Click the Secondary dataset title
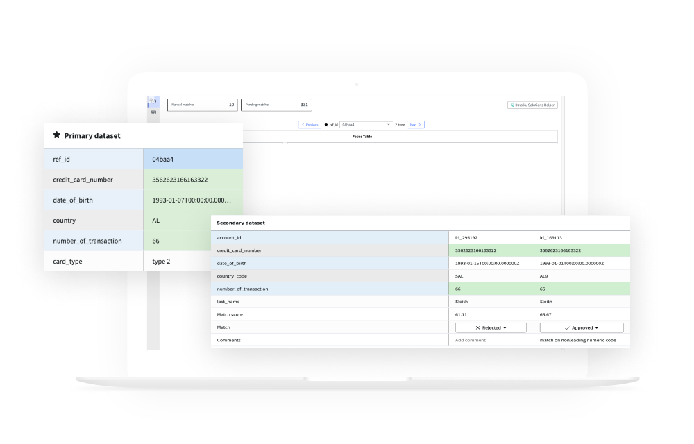 [x=241, y=223]
